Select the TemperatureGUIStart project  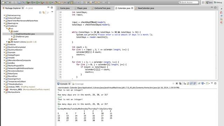[x=17, y=82]
